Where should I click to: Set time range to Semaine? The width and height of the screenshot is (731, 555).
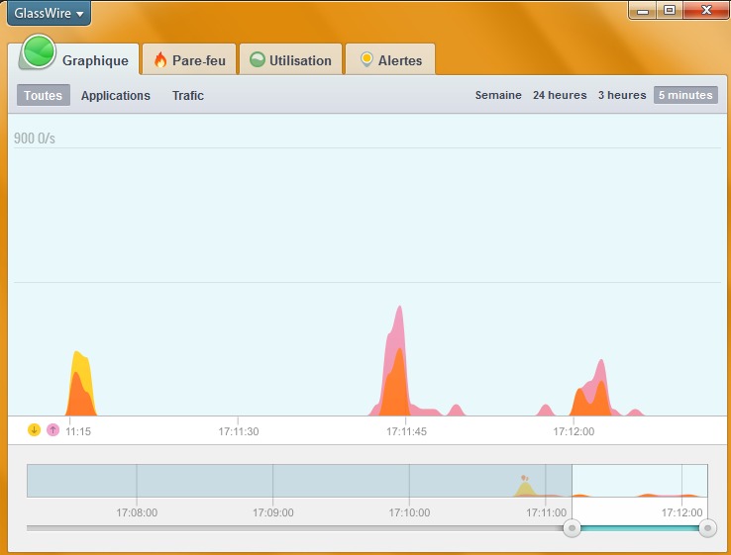point(498,95)
